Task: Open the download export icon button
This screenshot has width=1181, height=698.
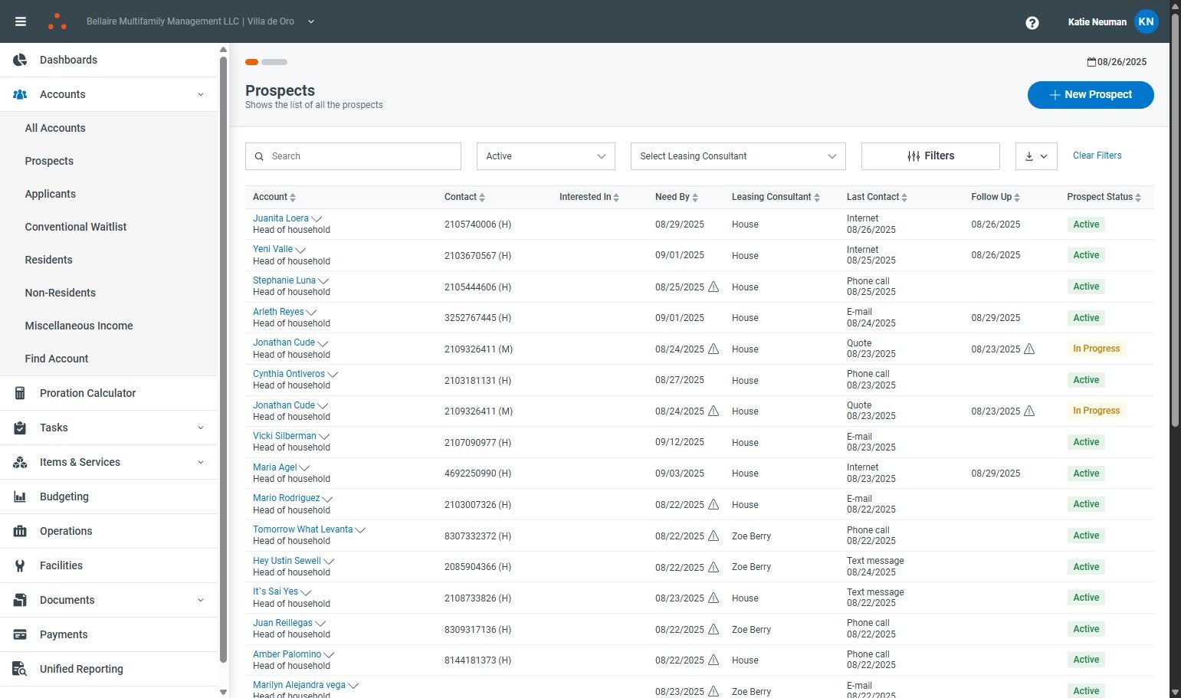Action: click(x=1036, y=156)
